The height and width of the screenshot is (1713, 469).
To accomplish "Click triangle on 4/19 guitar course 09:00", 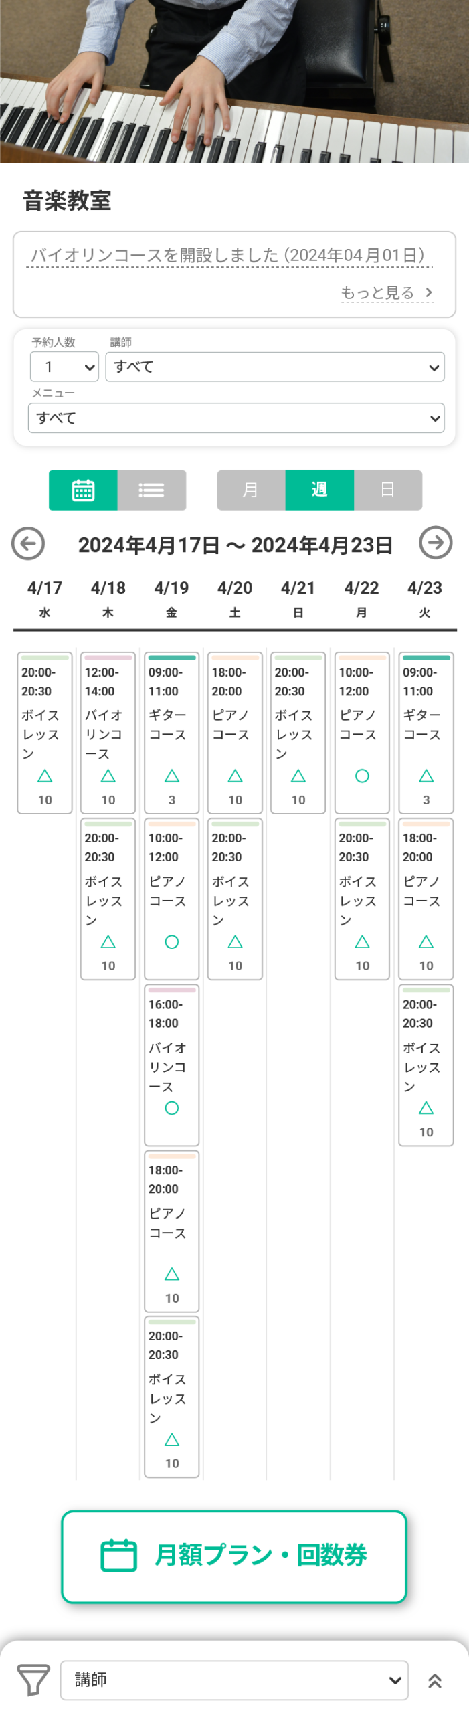I will point(172,776).
